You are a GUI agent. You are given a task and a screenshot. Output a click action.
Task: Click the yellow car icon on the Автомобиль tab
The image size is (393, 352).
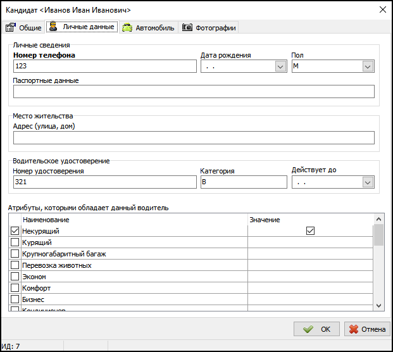127,28
